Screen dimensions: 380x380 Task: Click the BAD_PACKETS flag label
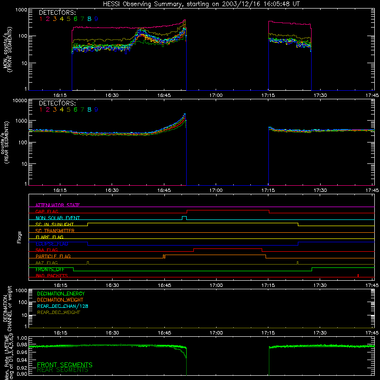52,275
